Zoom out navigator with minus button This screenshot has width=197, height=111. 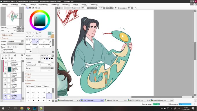pos(18,28)
